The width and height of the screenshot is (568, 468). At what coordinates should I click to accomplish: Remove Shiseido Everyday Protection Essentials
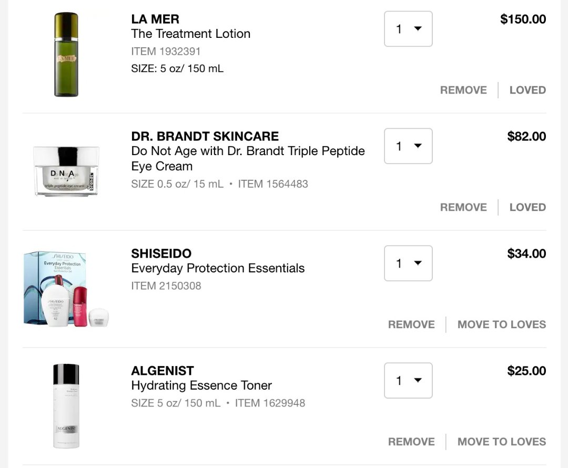click(411, 324)
